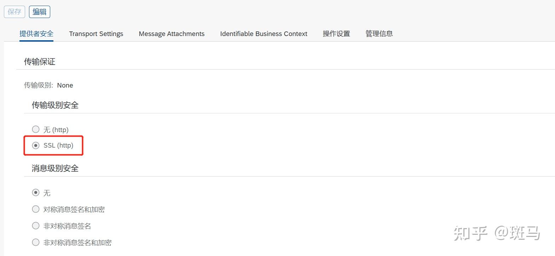This screenshot has width=555, height=256.
Task: Select 无 under 消息级别安全
Action: [36, 193]
